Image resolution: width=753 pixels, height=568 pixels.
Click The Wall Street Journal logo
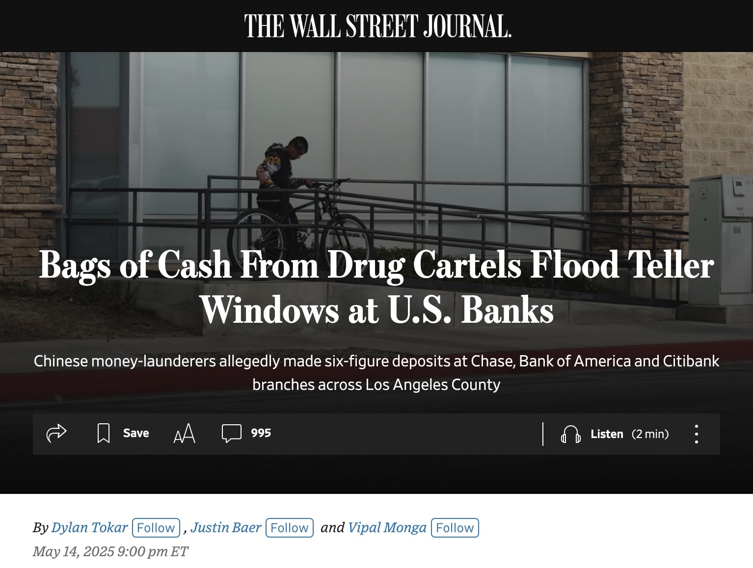coord(377,26)
